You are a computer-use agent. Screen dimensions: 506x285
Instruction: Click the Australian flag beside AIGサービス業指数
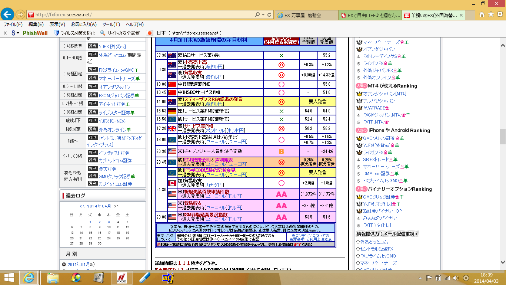tap(172, 55)
